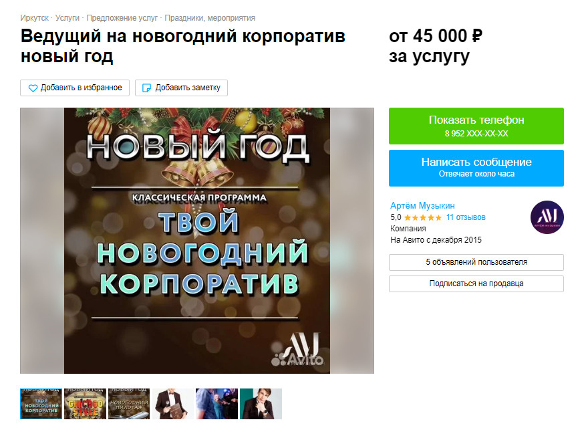Image resolution: width=582 pixels, height=448 pixels.
Task: Open Предложение услуг breadcrumb
Action: 122,18
